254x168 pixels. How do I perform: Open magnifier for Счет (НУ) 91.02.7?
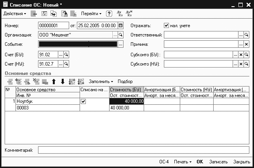[66, 64]
